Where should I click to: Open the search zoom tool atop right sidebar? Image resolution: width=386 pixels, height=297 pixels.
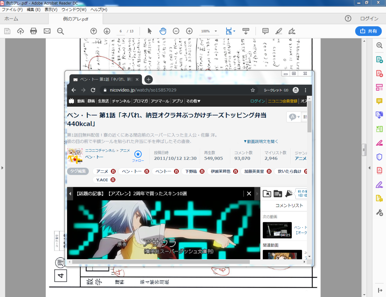(x=379, y=46)
